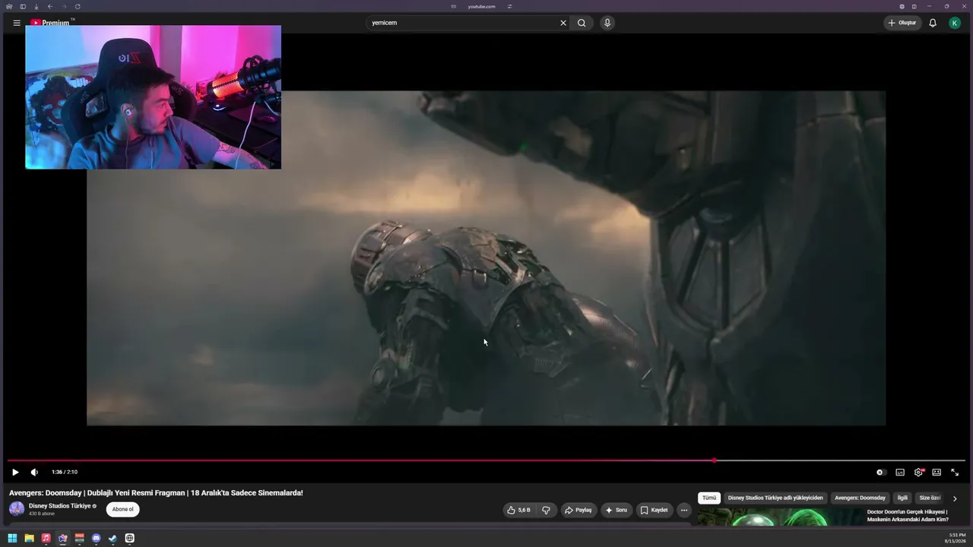Screen dimensions: 973x547
Task: Share the video via Paylaş
Action: click(578, 510)
